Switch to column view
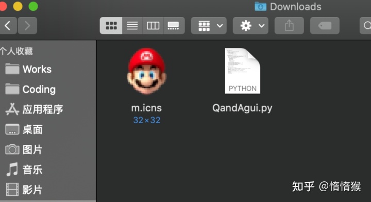The image size is (371, 202). (153, 26)
